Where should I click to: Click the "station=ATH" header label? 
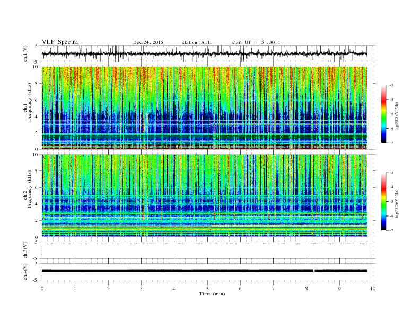197,42
